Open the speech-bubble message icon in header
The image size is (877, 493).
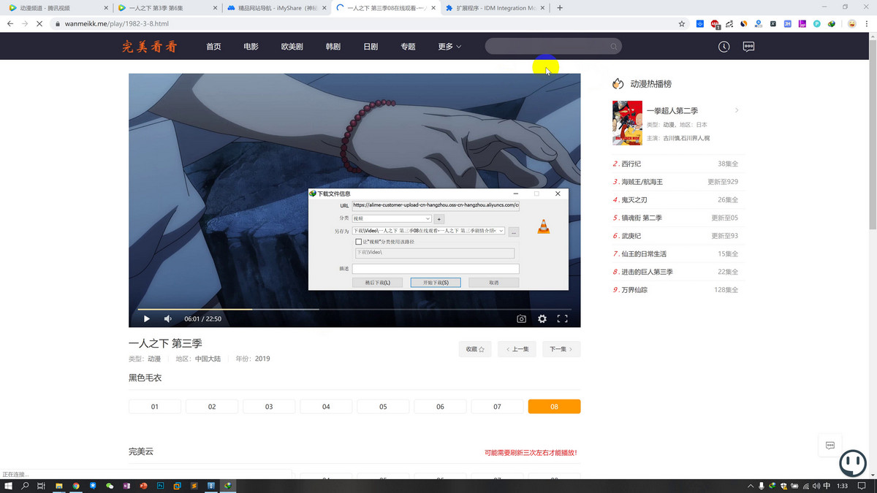[748, 46]
